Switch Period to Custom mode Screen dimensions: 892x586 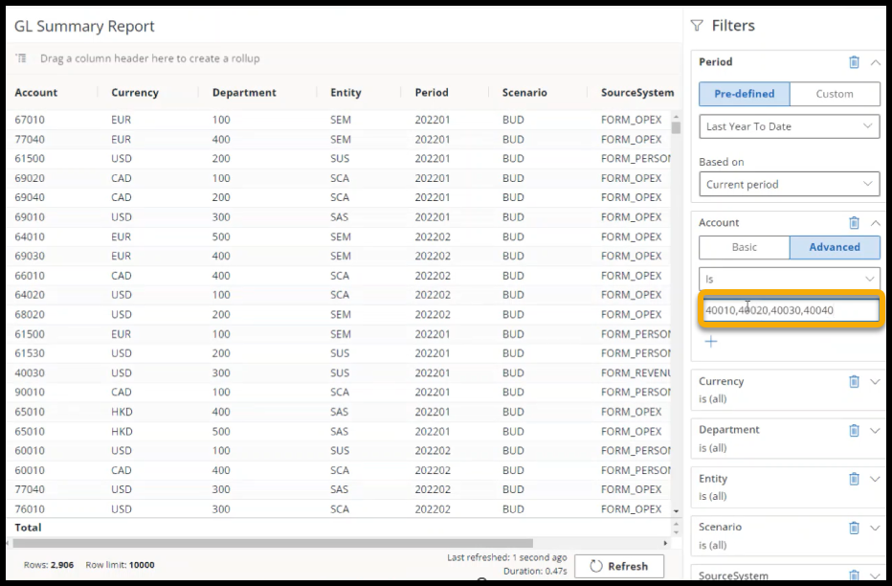834,94
